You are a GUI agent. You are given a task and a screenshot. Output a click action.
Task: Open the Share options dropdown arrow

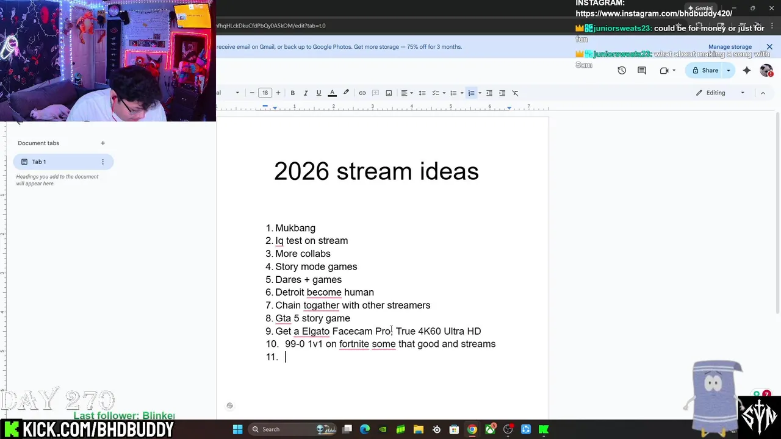click(x=729, y=70)
